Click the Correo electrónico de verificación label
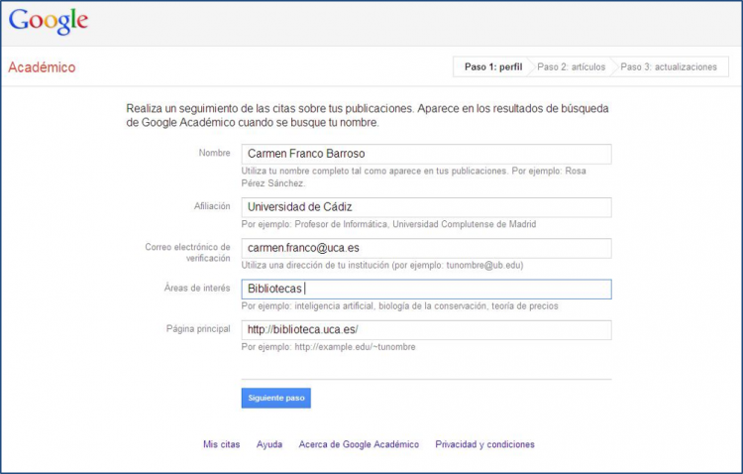743x474 pixels. 187,253
